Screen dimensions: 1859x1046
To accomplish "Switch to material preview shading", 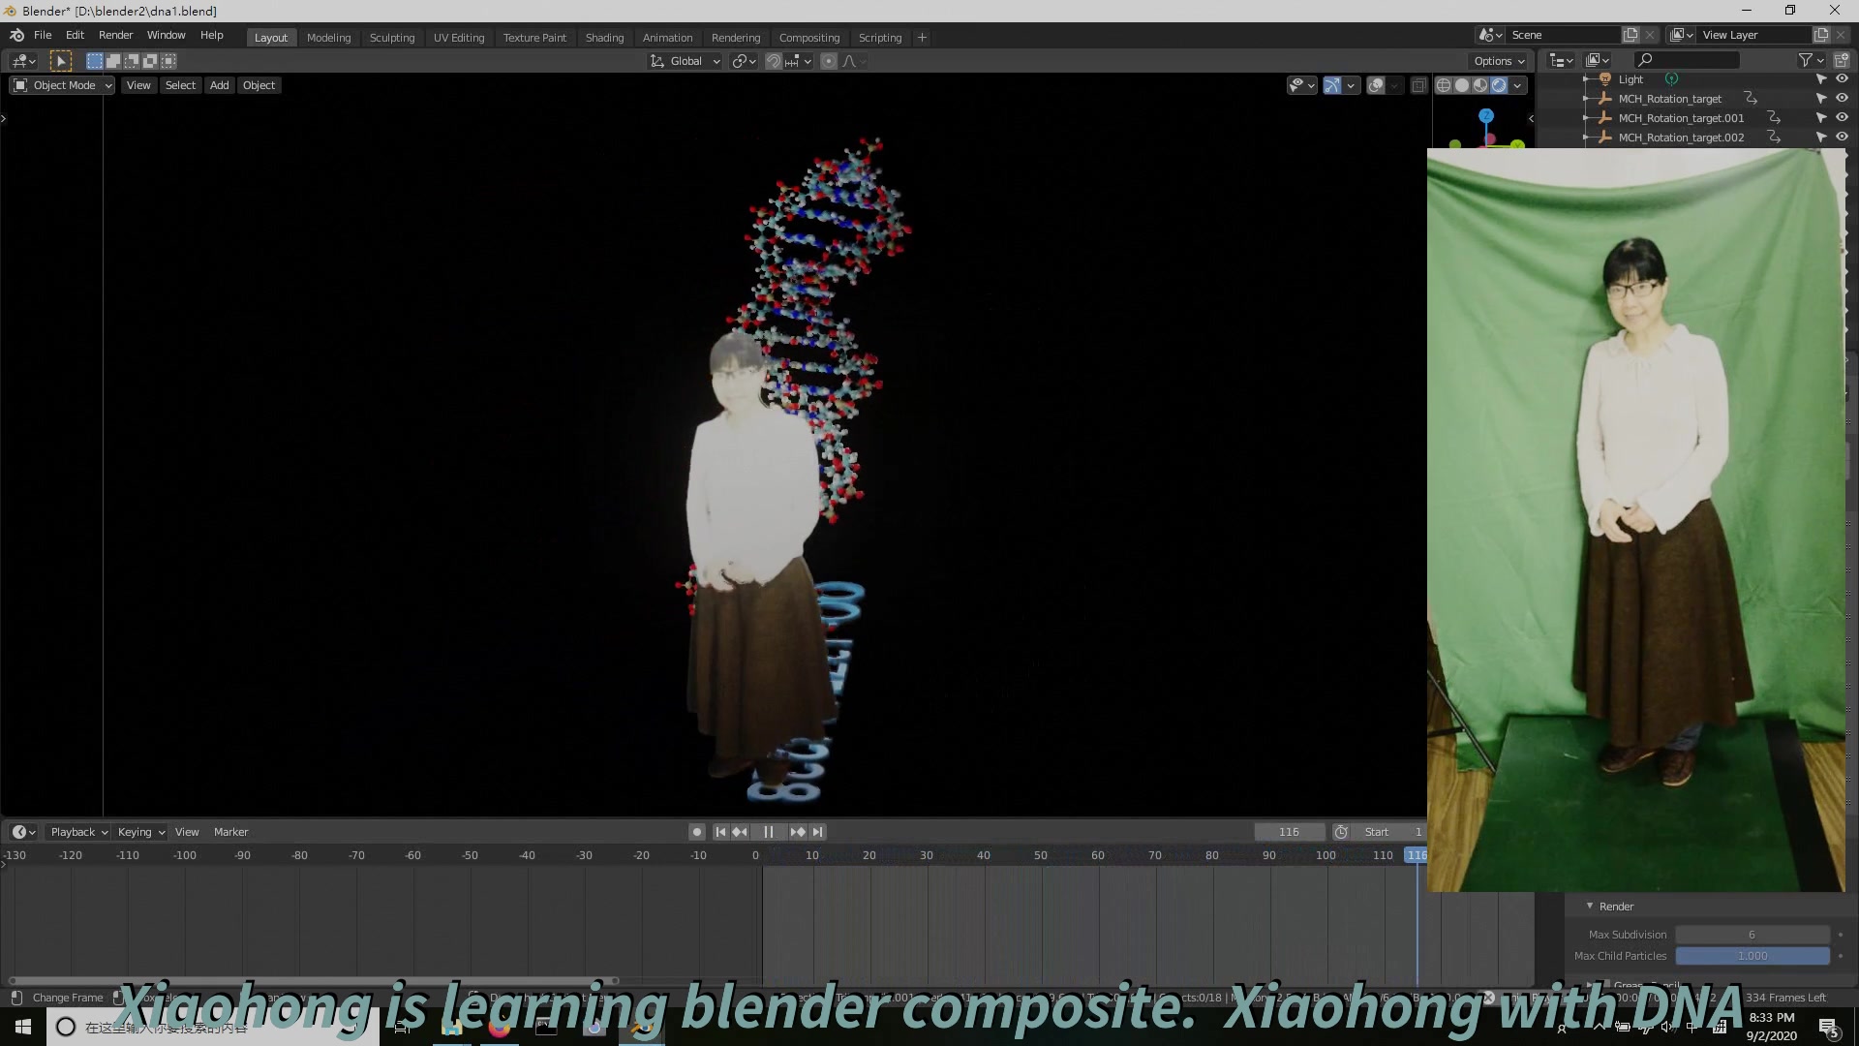I will [x=1480, y=85].
